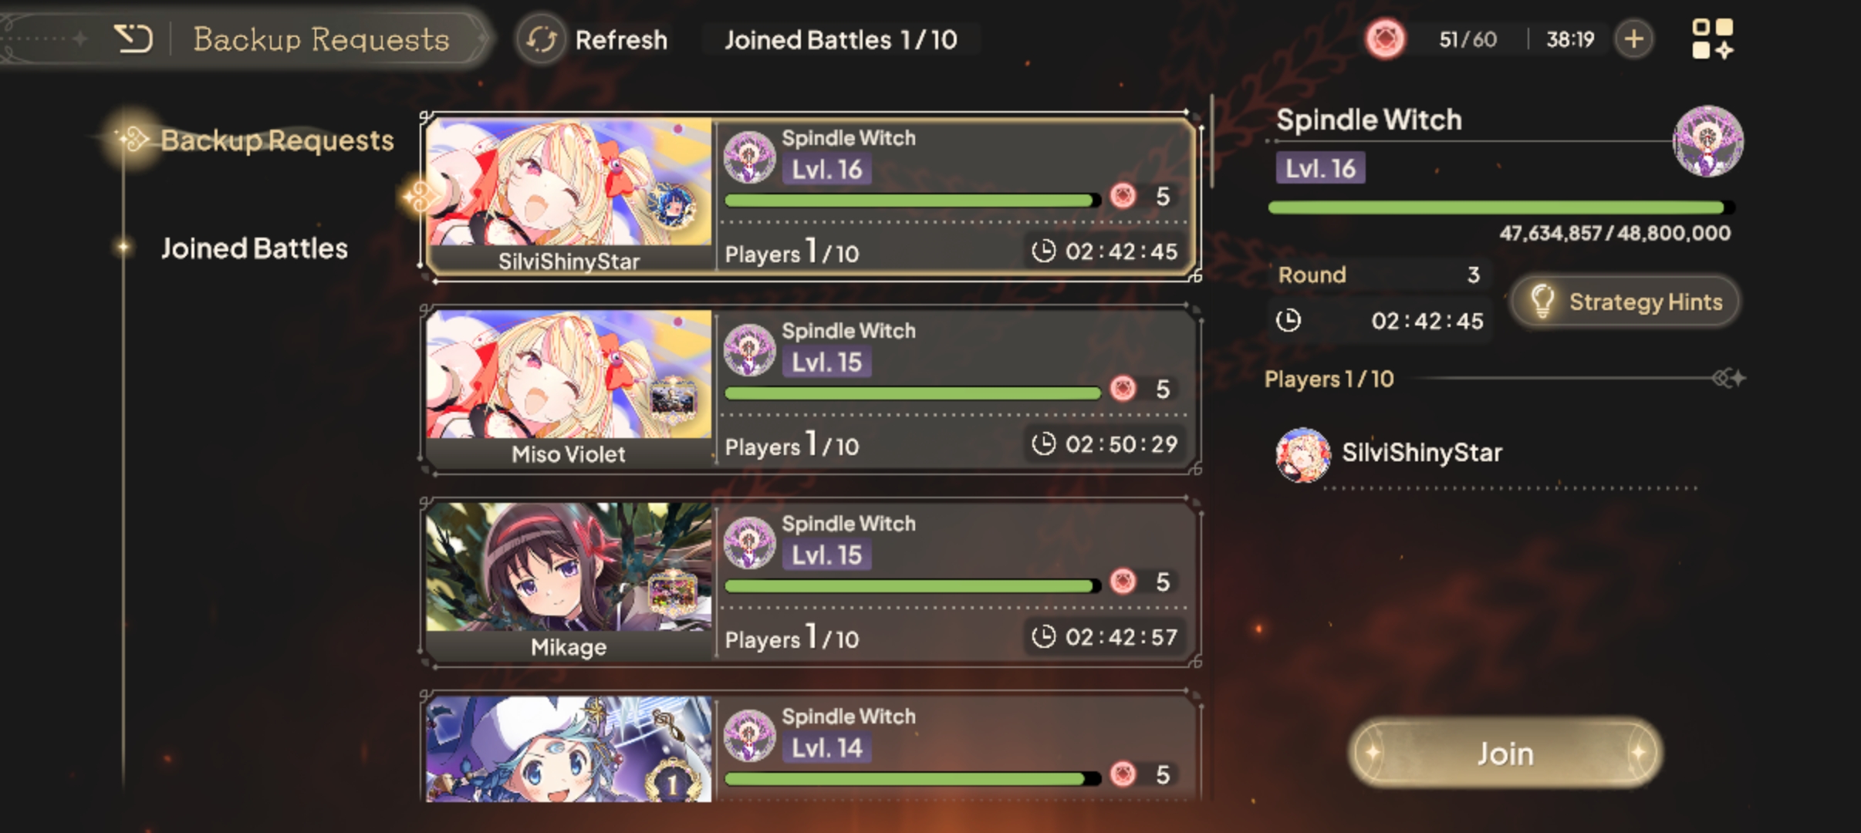Select SilviShinyStar's Lvl. 16 backup request
This screenshot has width=1861, height=833.
point(810,196)
